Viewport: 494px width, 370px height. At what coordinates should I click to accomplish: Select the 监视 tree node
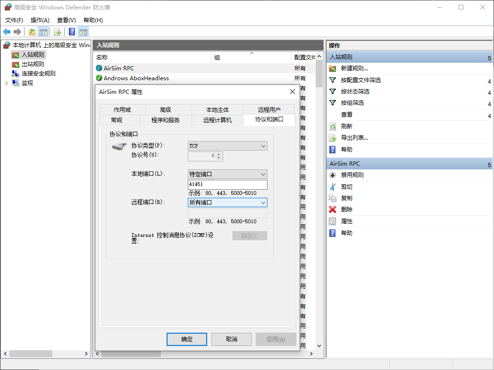click(27, 83)
